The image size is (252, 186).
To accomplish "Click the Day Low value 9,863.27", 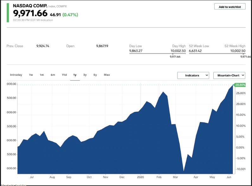I will [x=136, y=51].
